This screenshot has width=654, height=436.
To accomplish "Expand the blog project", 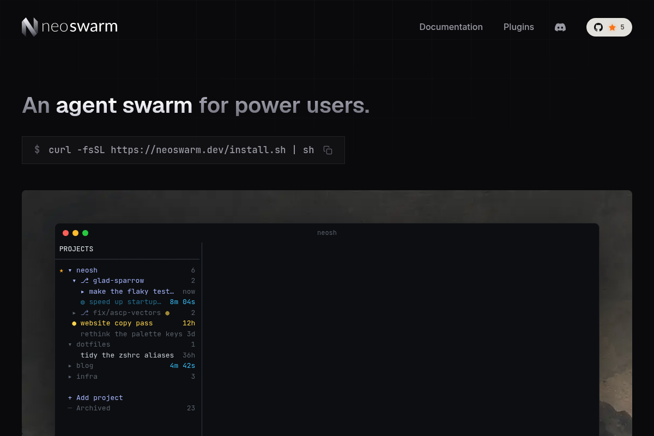I will (70, 366).
